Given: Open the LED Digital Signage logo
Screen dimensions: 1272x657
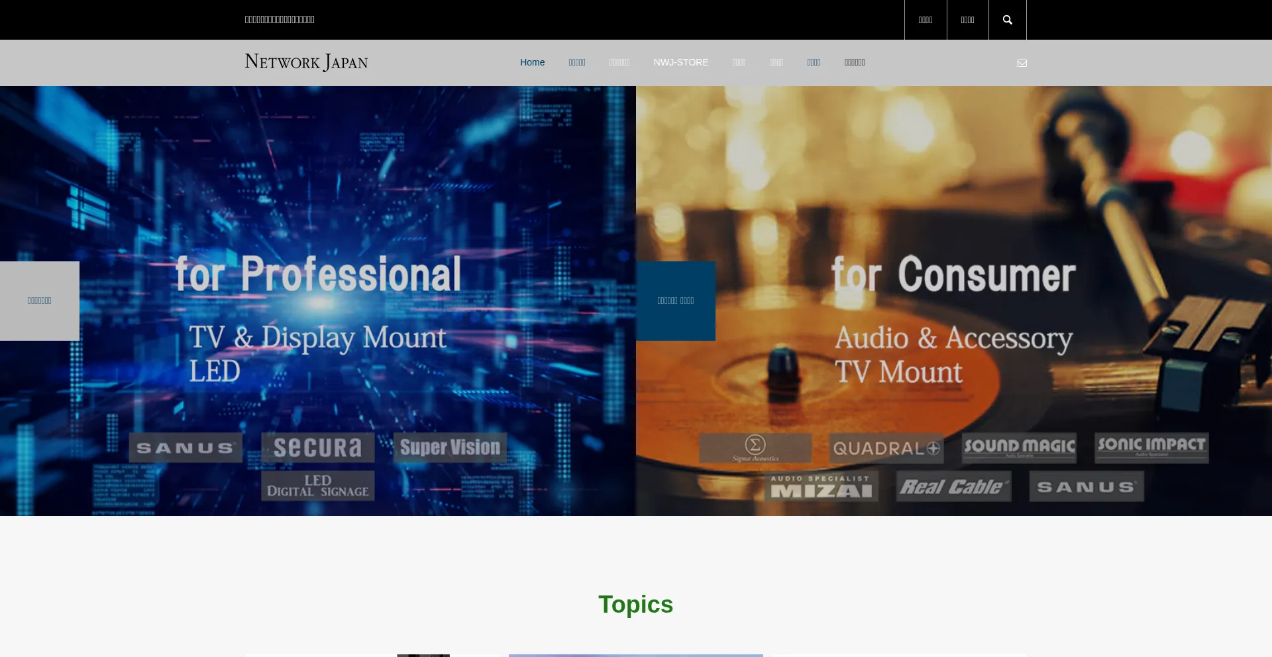Looking at the screenshot, I should click(317, 485).
